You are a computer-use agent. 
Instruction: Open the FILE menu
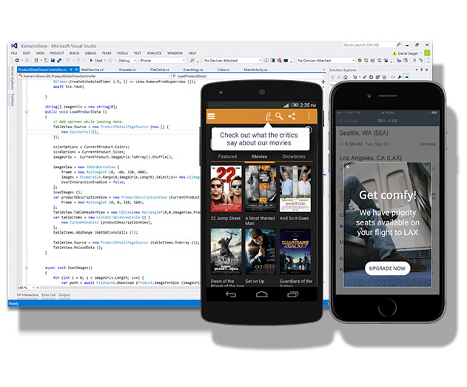coord(14,53)
